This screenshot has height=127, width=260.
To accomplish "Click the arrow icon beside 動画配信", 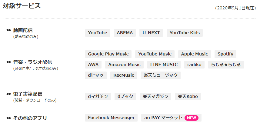I will click(8, 30).
